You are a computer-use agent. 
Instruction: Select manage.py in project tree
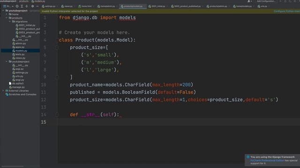click(18, 87)
